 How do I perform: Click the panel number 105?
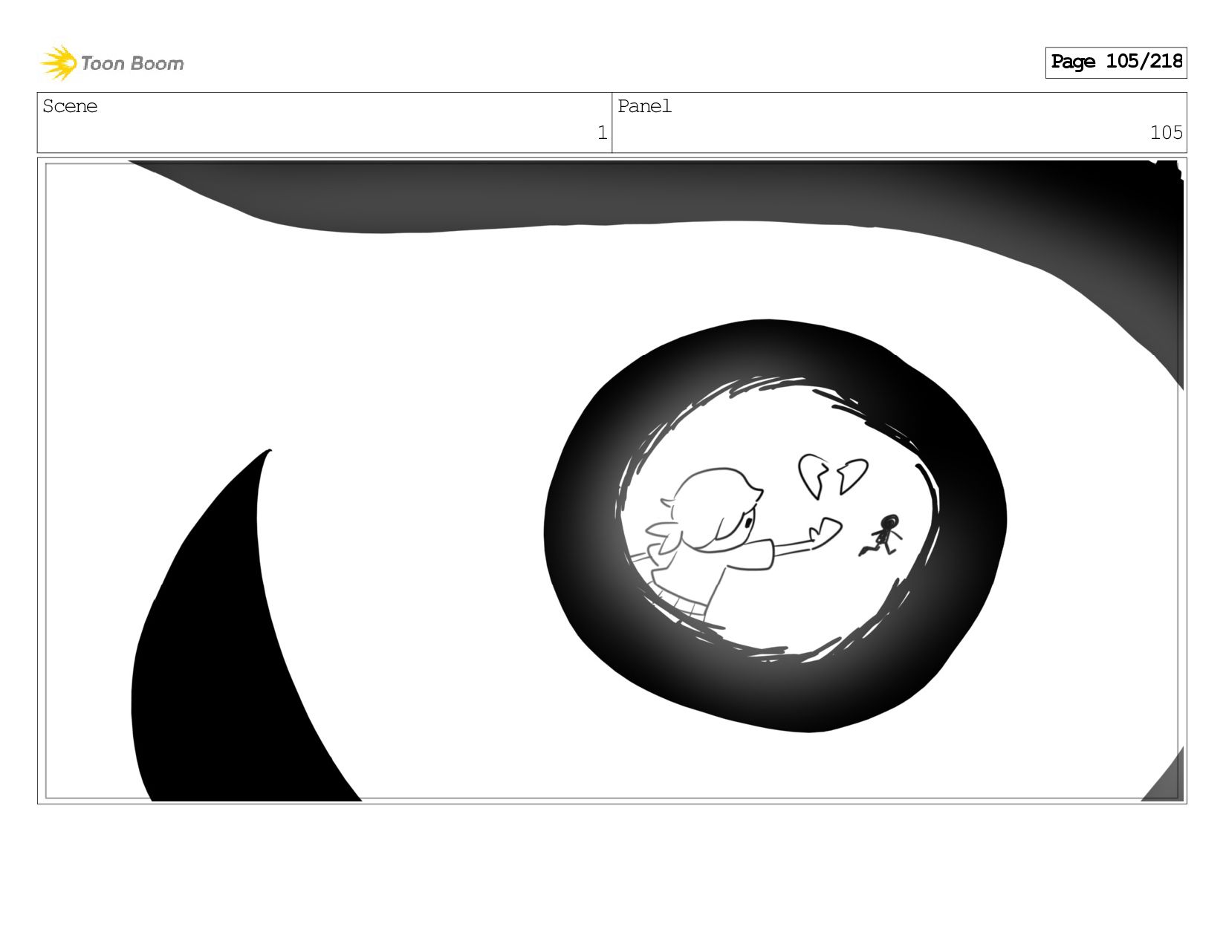click(1166, 133)
